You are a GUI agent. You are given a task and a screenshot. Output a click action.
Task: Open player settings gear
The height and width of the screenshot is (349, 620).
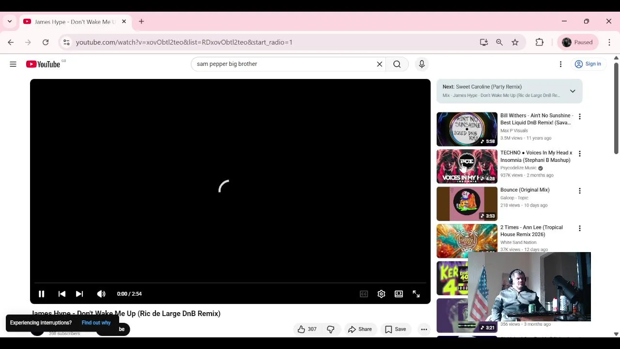[381, 294]
